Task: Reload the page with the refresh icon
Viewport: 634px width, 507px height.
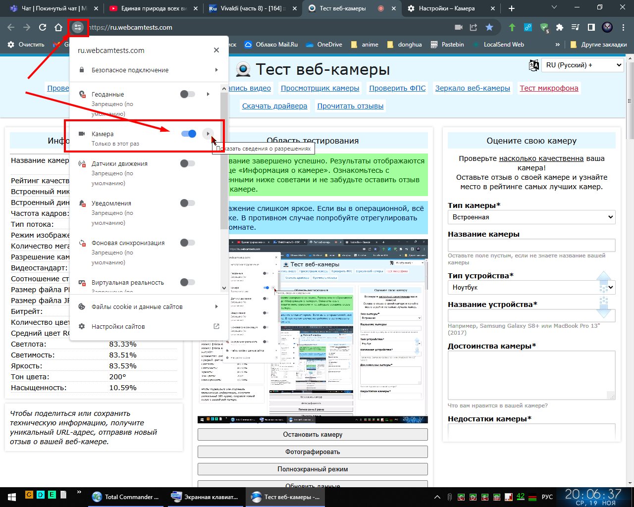Action: (43, 27)
